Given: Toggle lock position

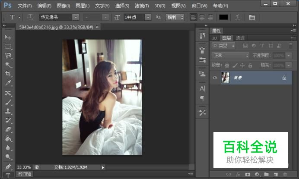Looking at the screenshot, I should 242,66.
